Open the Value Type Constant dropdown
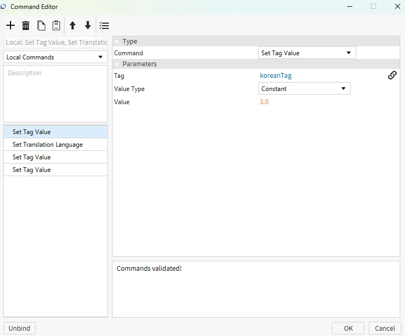 (x=305, y=89)
